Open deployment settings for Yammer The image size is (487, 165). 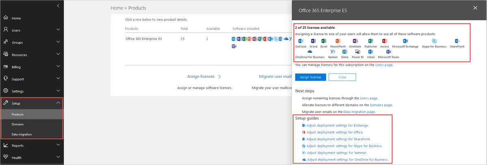(x=337, y=153)
